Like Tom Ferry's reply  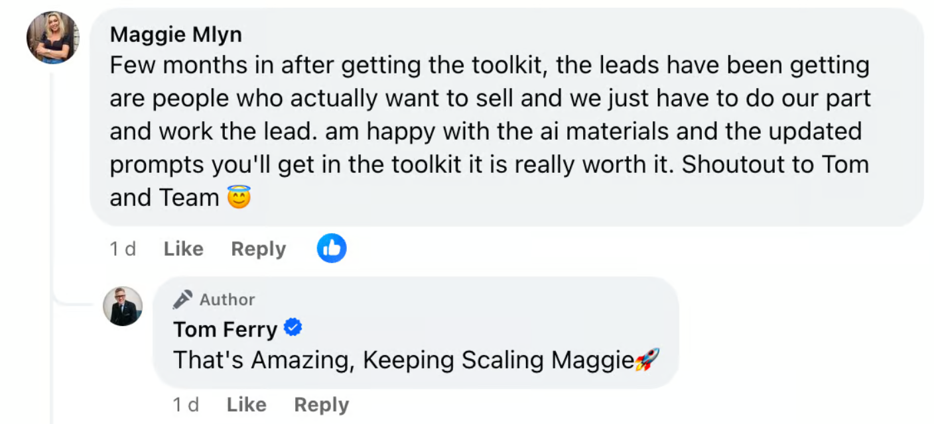click(247, 405)
